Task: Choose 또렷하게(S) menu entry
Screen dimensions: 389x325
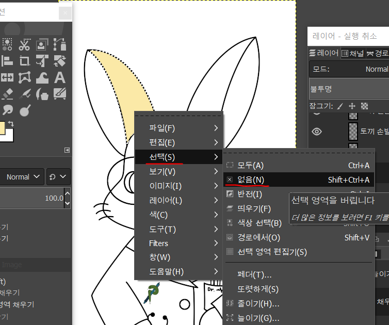Action: point(298,289)
